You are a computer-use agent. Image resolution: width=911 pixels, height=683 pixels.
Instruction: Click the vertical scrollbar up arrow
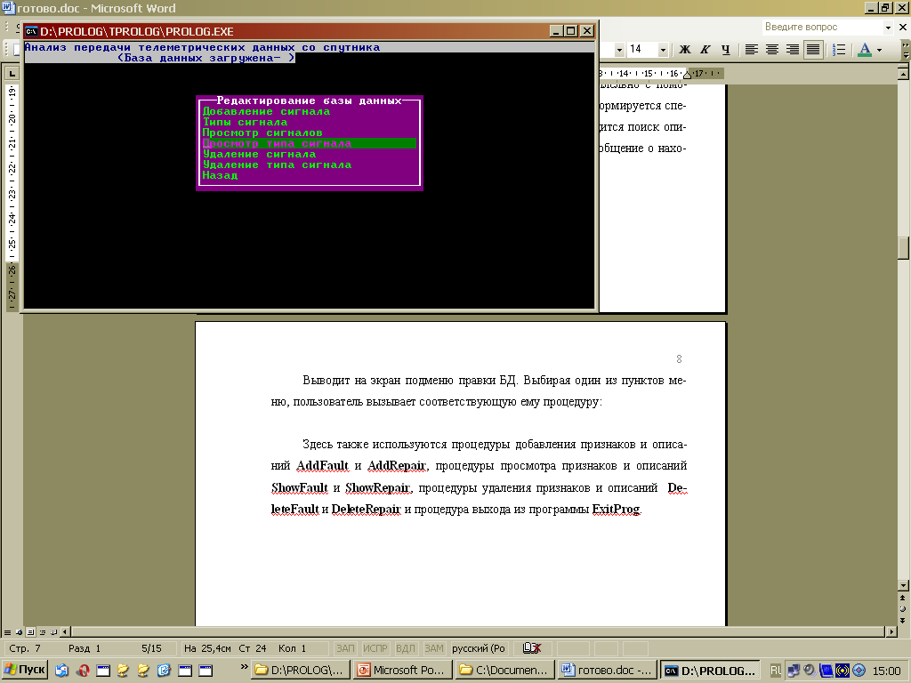click(x=903, y=74)
